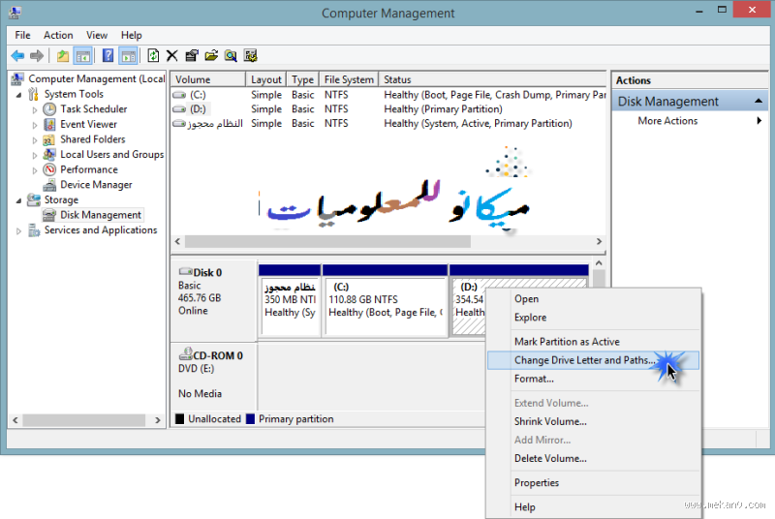The image size is (775, 519).
Task: Choose Change Drive Letter and Paths
Action: tap(584, 360)
